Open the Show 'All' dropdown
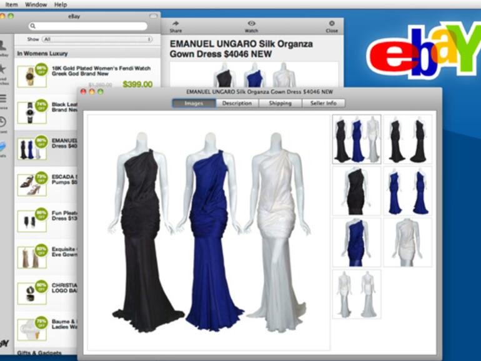Viewport: 481px width, 361px height. click(x=97, y=39)
